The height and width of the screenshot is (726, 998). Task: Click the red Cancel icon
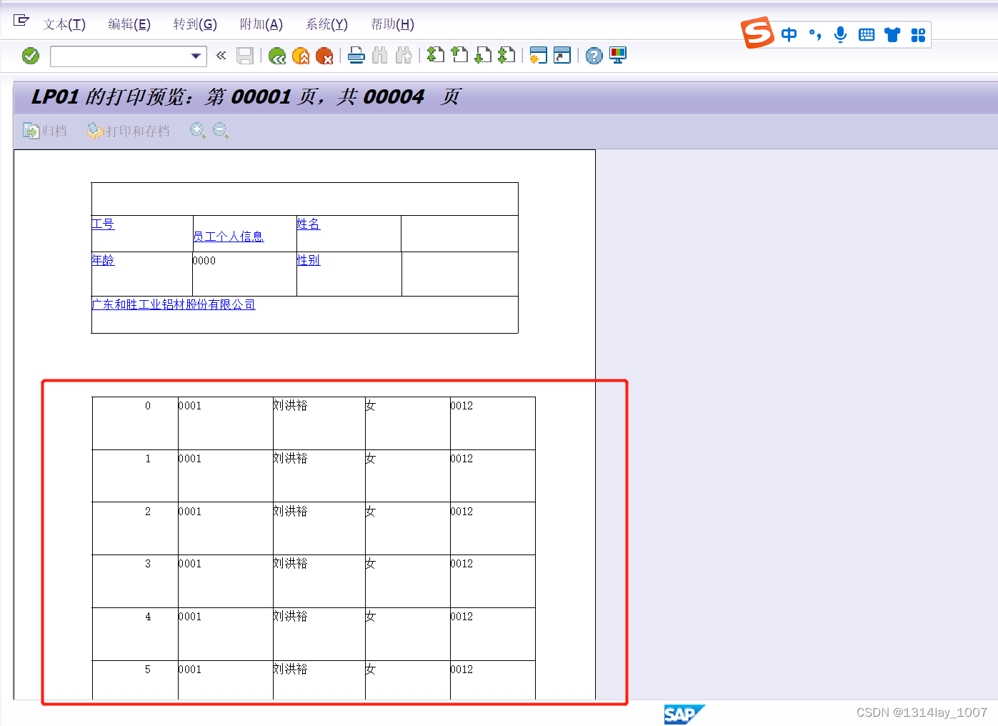click(324, 56)
